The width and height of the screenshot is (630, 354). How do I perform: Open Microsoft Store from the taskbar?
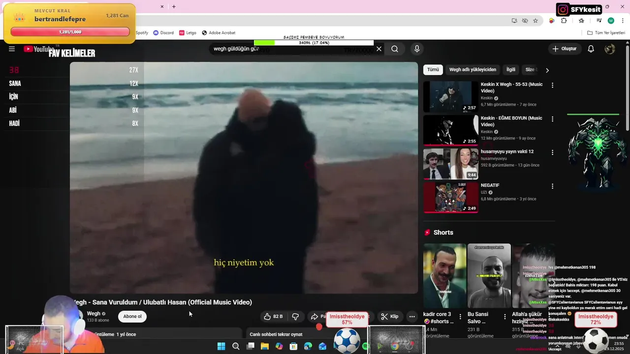(294, 346)
